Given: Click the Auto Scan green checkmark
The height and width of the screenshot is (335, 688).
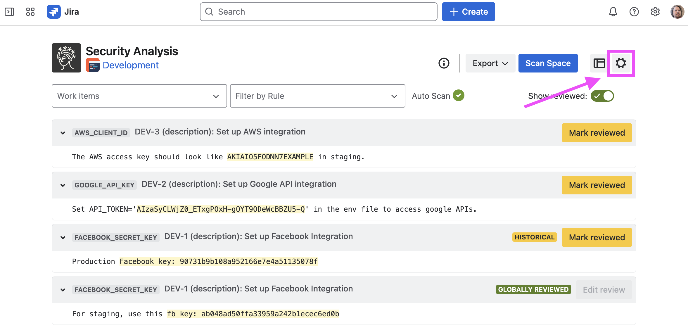Looking at the screenshot, I should click(458, 96).
